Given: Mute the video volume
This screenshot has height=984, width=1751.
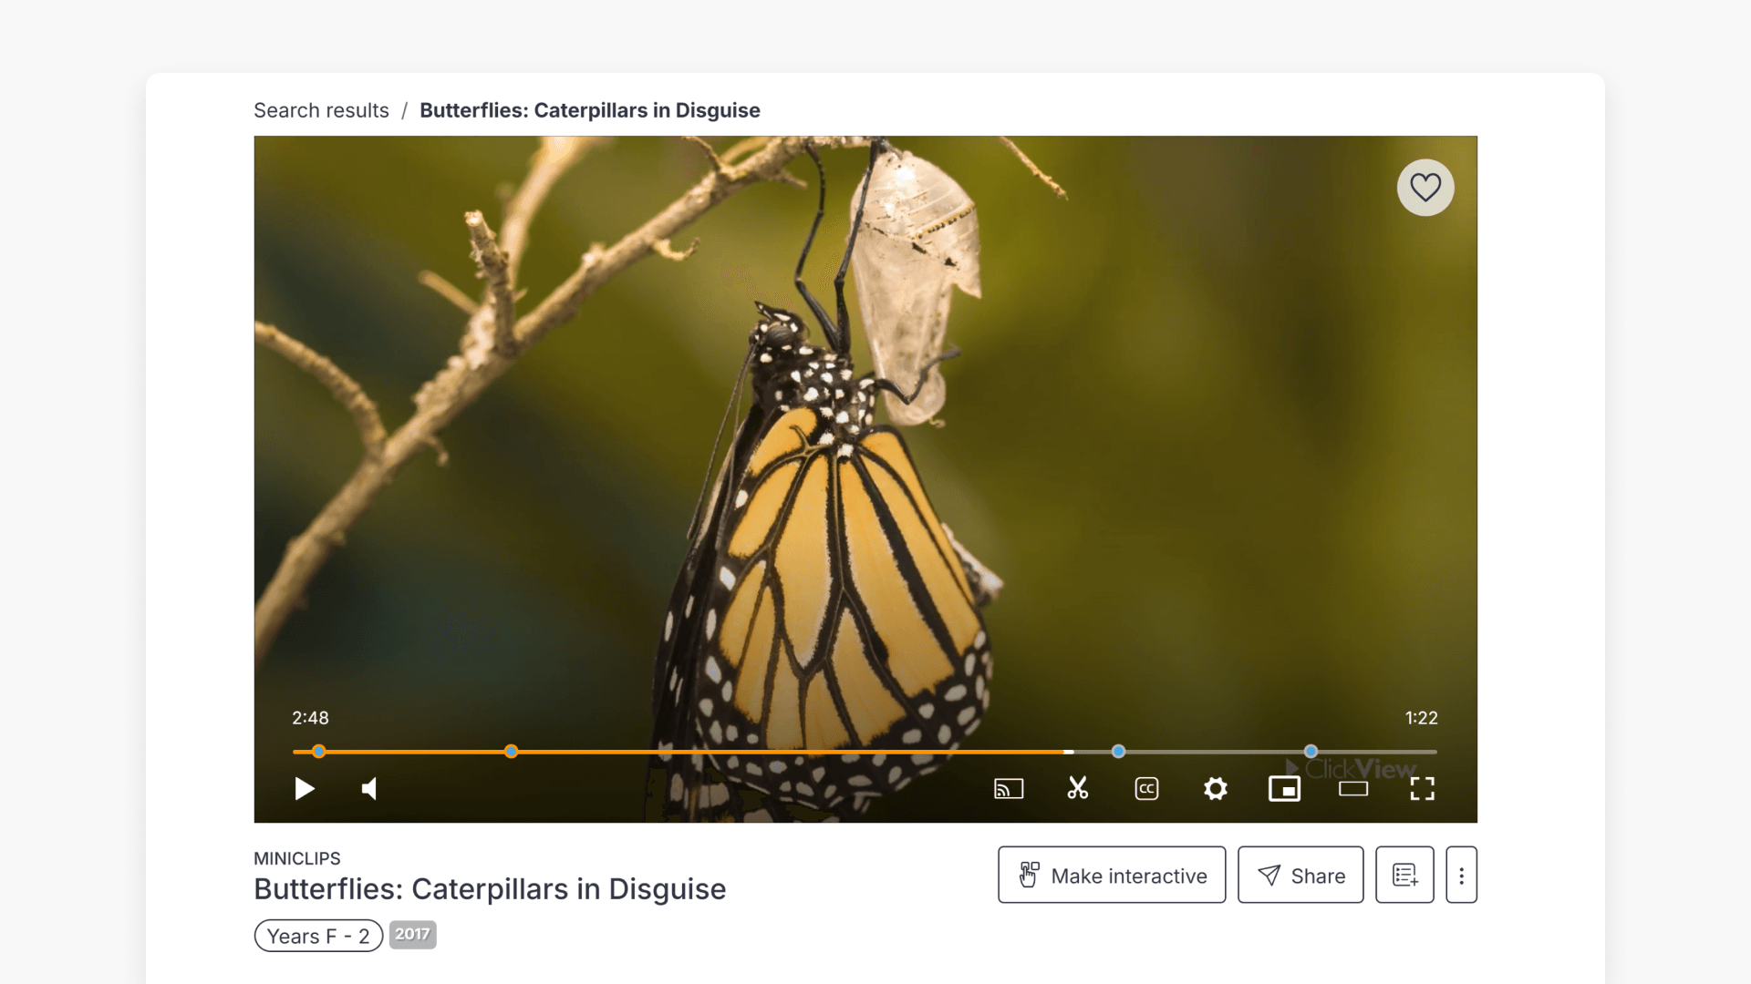Looking at the screenshot, I should (369, 789).
